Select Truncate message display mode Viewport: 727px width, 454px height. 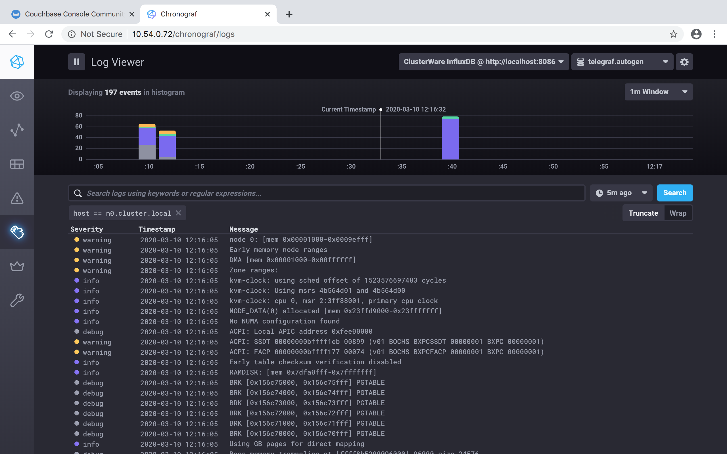pyautogui.click(x=643, y=213)
